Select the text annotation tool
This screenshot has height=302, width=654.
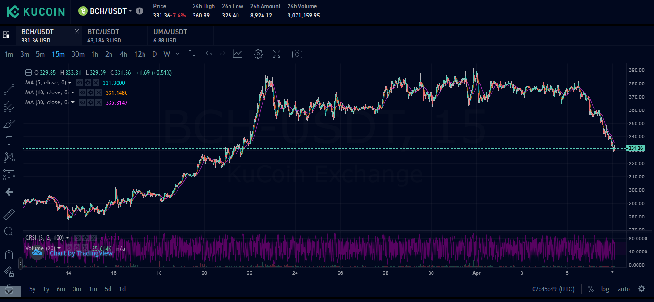(9, 141)
